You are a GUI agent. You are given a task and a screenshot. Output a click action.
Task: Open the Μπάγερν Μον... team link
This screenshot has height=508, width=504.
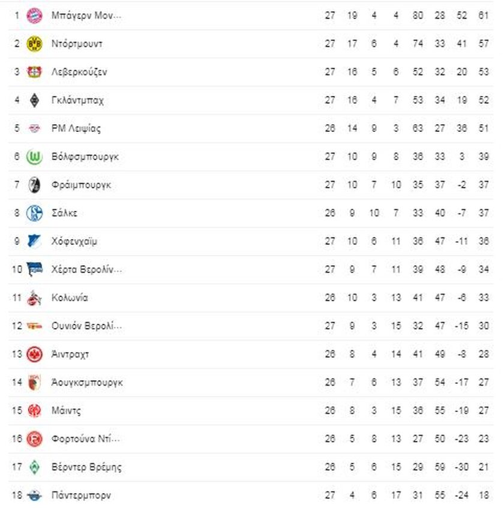coord(86,16)
